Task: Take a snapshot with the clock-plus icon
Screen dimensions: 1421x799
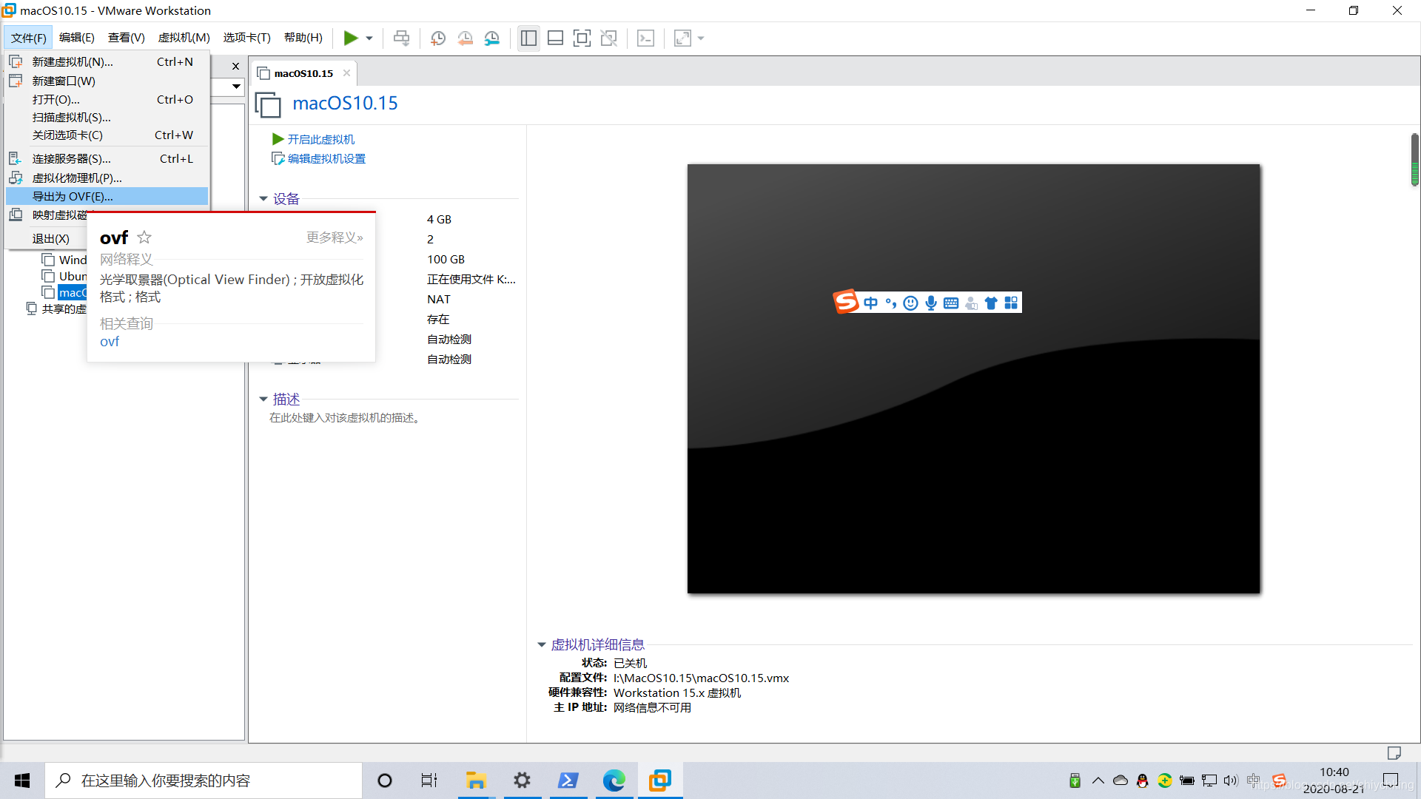Action: tap(438, 38)
